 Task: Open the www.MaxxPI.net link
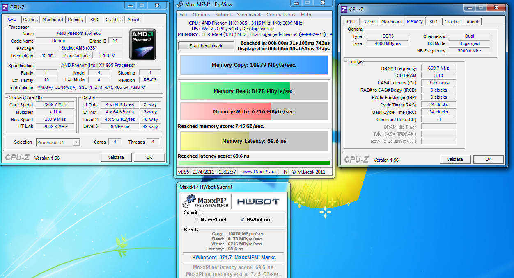259,172
